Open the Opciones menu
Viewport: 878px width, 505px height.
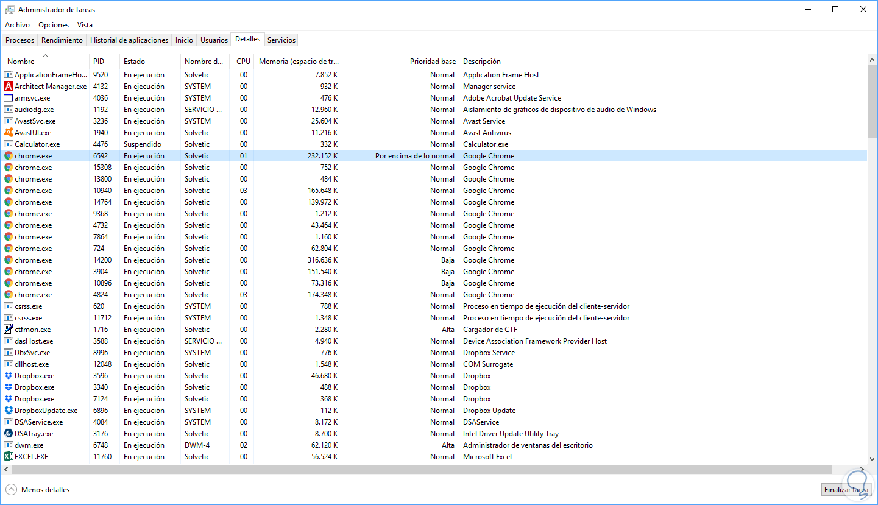tap(54, 25)
